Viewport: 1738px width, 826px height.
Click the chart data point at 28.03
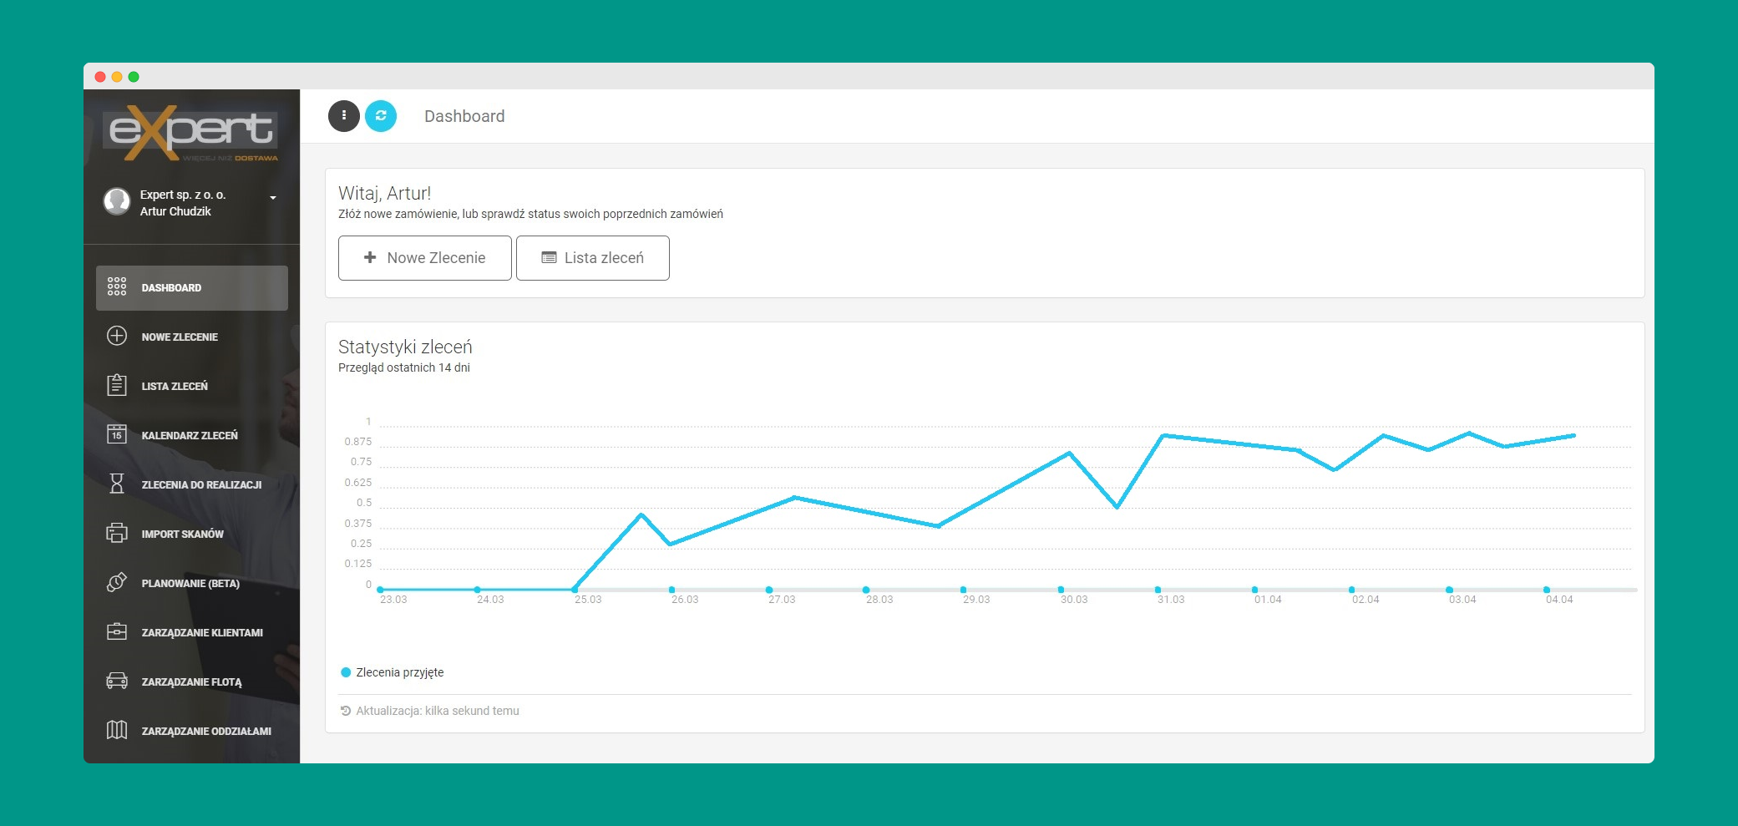[x=866, y=590]
